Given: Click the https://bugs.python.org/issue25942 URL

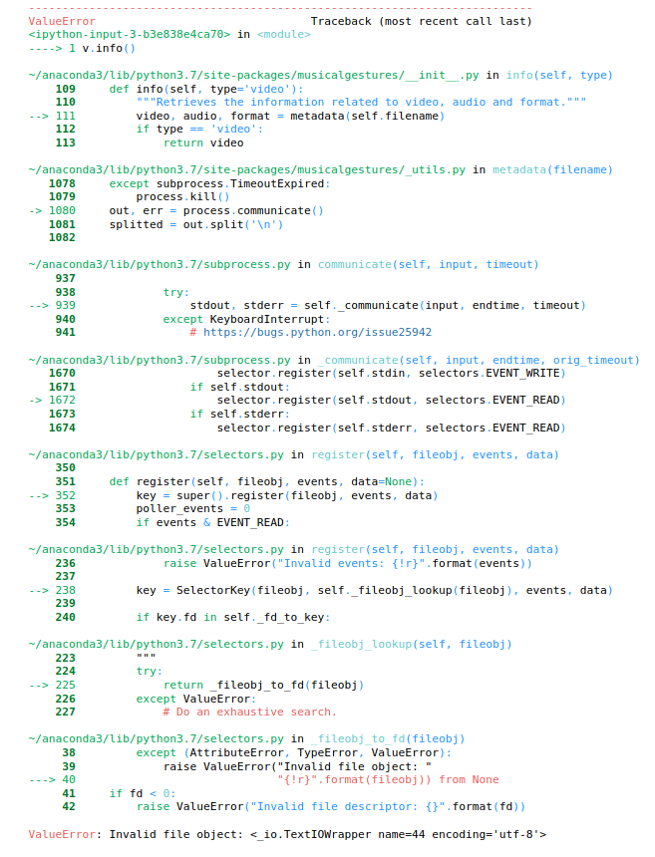Looking at the screenshot, I should [317, 332].
